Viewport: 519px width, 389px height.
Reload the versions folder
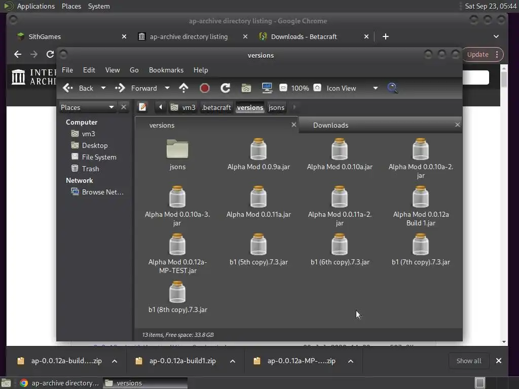coord(226,88)
